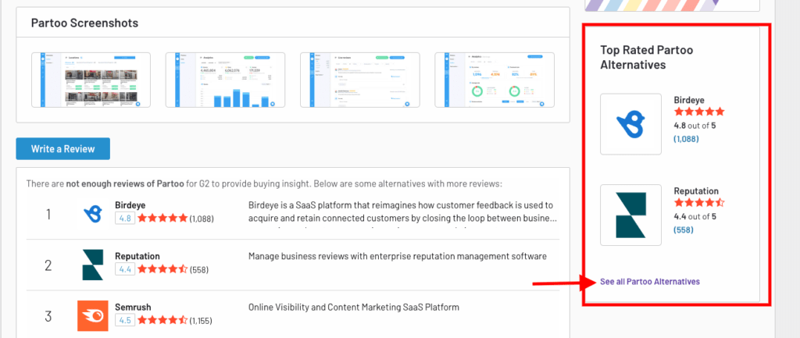Click the large Birdeye logo card in sidebar
800x338 pixels.
click(630, 124)
